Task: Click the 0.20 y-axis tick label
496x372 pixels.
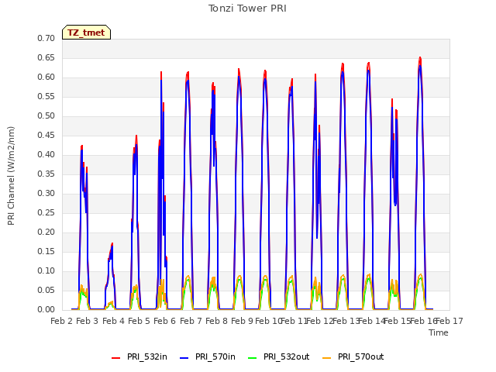Action: 46,232
